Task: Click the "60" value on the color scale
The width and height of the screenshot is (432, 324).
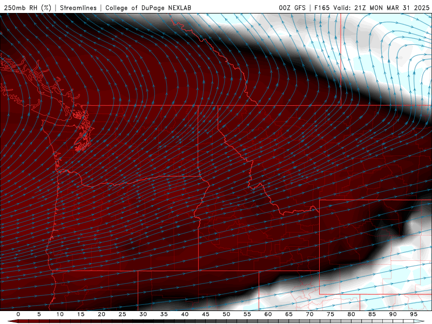Action: [x=268, y=314]
